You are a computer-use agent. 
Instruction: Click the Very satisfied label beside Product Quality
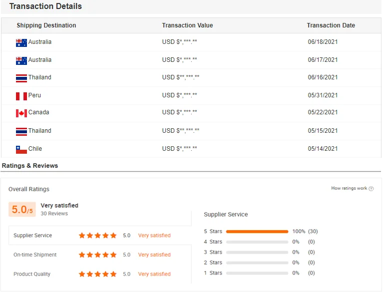point(154,274)
